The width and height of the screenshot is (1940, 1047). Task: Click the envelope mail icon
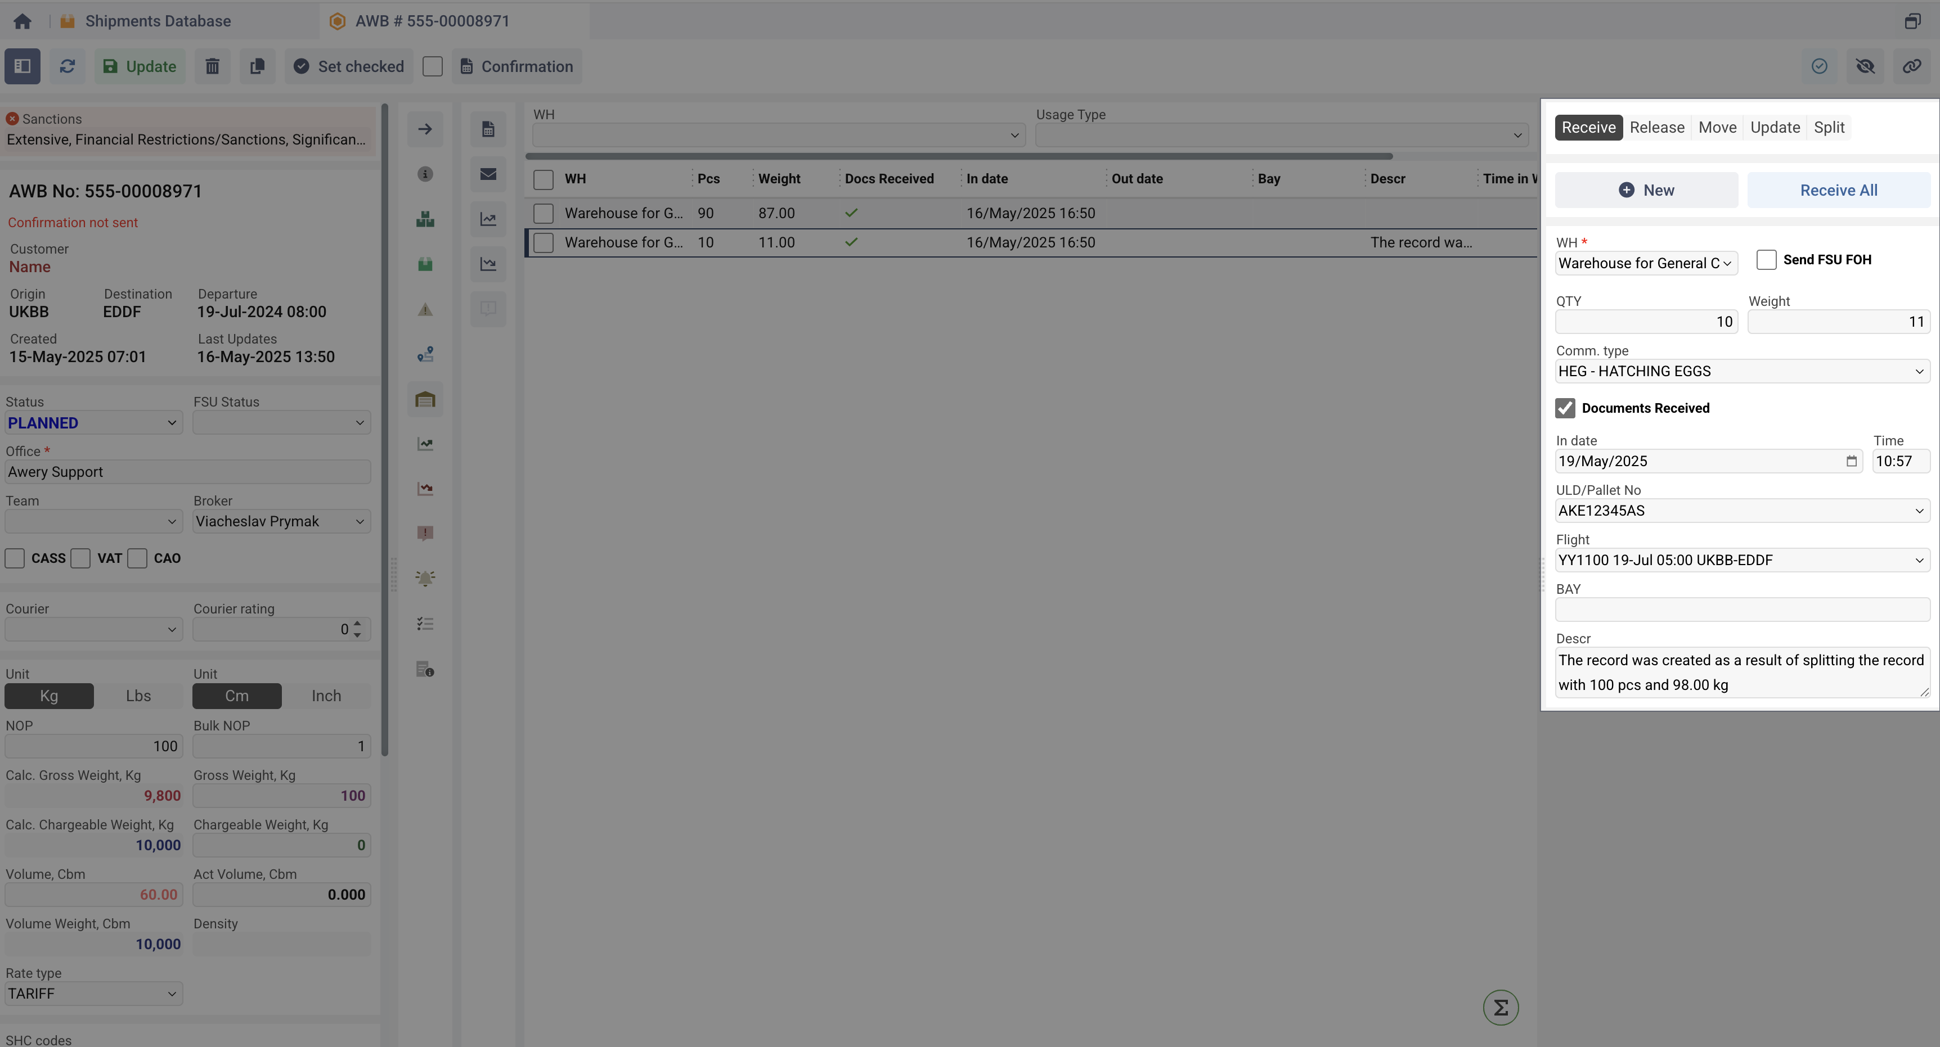click(488, 174)
